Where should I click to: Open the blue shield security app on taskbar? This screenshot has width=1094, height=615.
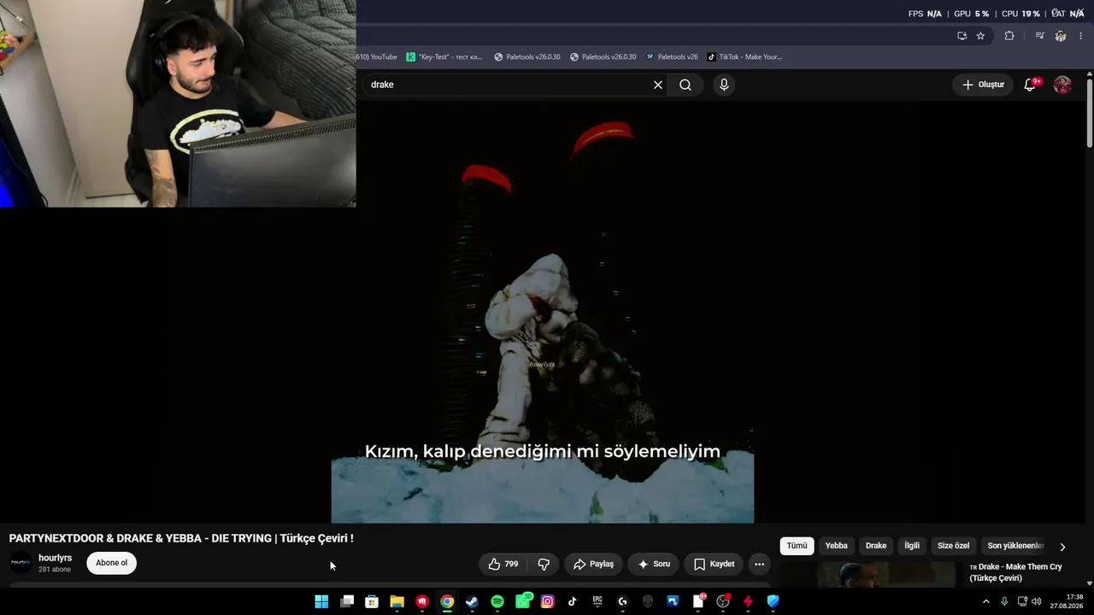(x=773, y=601)
